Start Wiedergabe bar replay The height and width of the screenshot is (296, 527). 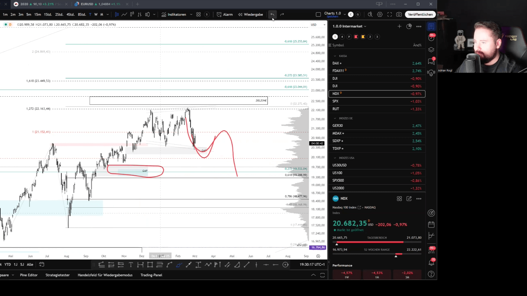[250, 14]
